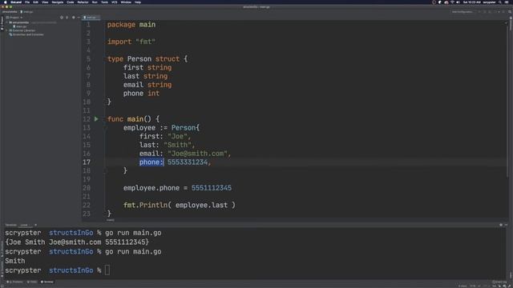513x288 pixels.
Task: Click the Wi-Fi icon in menu bar
Action: tap(452, 2)
